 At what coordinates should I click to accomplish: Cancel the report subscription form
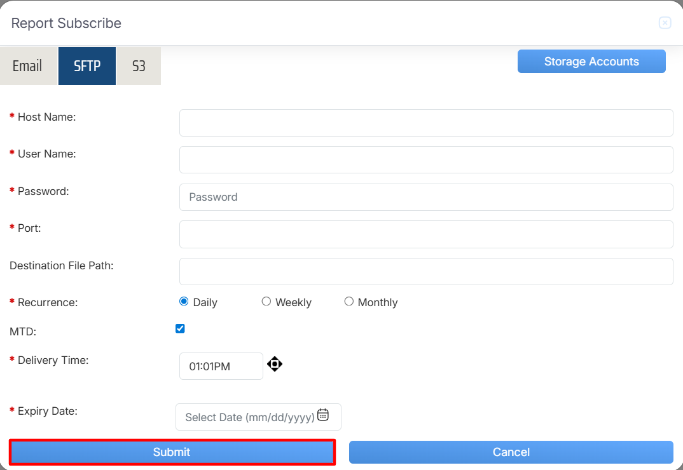click(x=511, y=452)
